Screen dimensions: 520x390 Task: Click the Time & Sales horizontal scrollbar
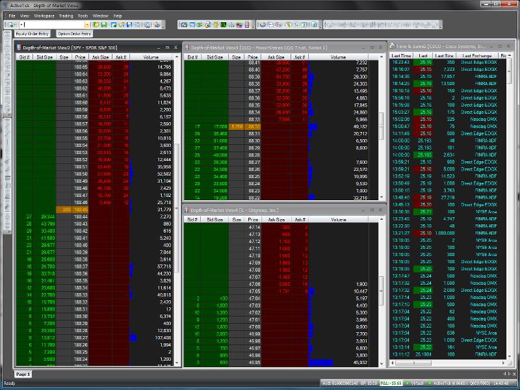click(449, 363)
